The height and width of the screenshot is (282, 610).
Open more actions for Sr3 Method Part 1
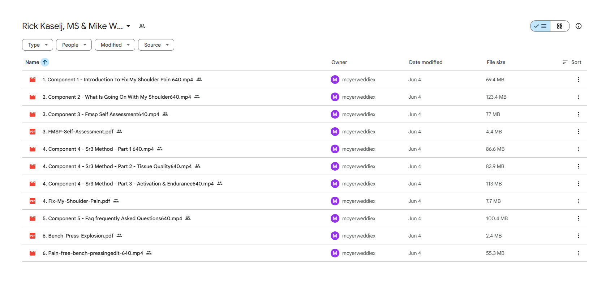point(579,149)
